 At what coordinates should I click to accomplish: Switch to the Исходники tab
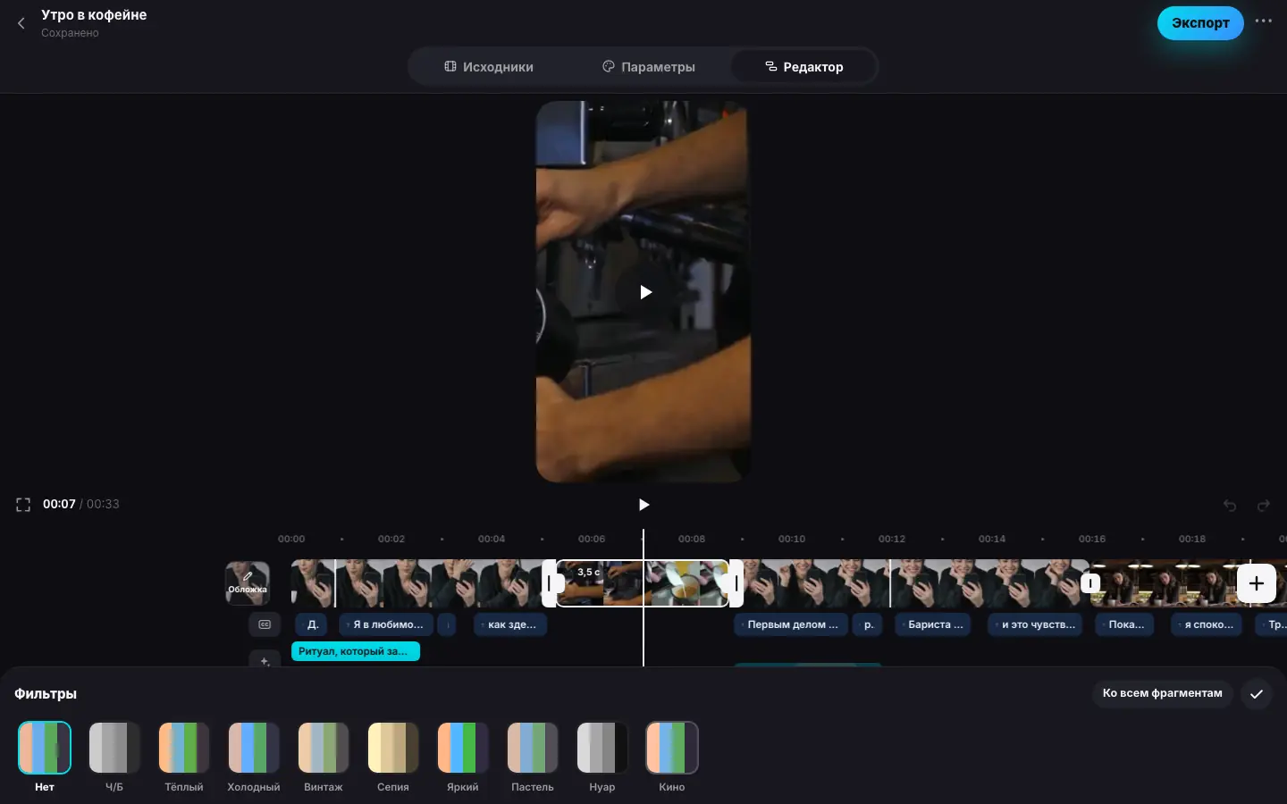tap(489, 67)
